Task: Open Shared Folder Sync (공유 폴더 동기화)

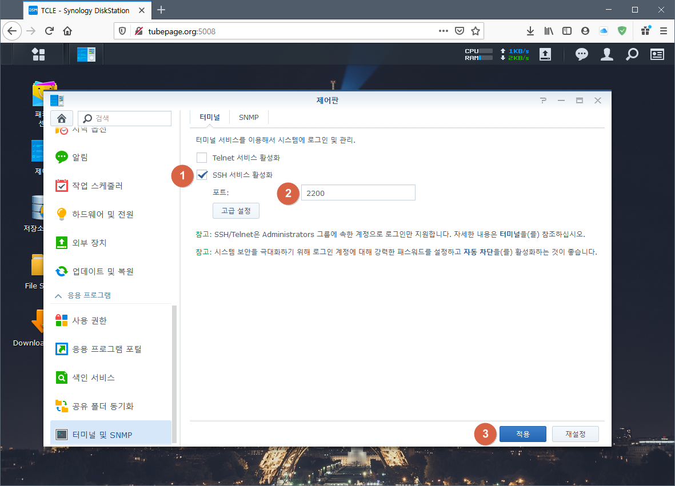Action: tap(111, 406)
